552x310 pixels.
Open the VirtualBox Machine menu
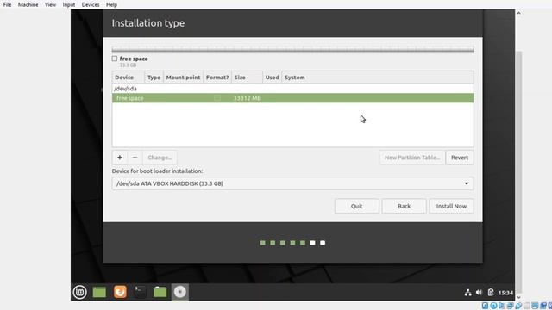coord(28,5)
